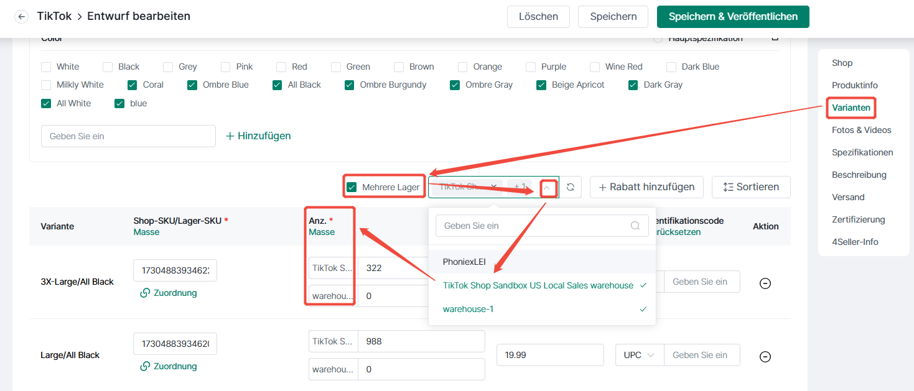Check the White color checkbox
The height and width of the screenshot is (391, 914).
46,67
